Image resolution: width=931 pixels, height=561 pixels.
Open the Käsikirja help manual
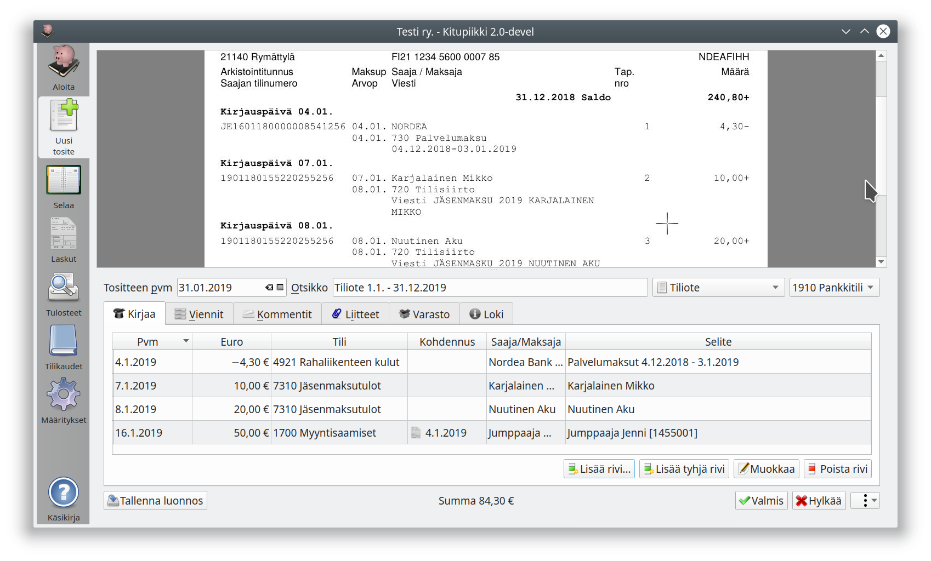click(x=64, y=500)
